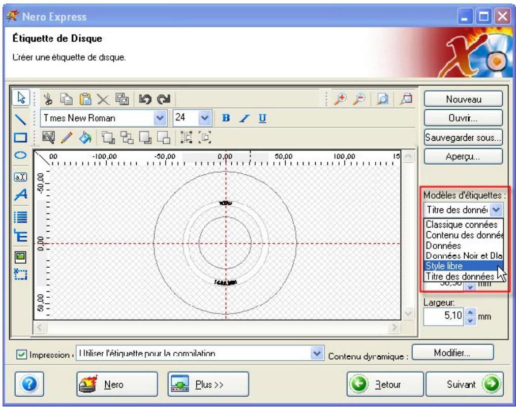The width and height of the screenshot is (516, 407).
Task: Select the artistic text tool
Action: [x=20, y=195]
